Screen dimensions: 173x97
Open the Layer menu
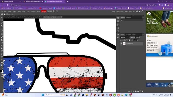pyautogui.click(x=14, y=11)
